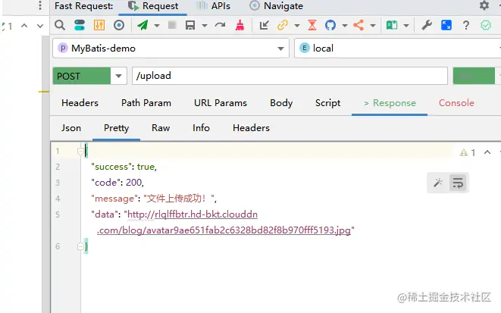Click the orange chain link icon
The image size is (501, 313).
(x=283, y=25)
